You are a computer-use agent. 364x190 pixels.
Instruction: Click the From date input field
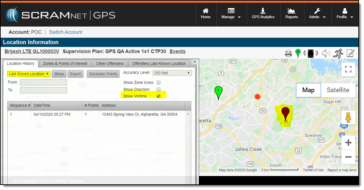tap(43, 83)
